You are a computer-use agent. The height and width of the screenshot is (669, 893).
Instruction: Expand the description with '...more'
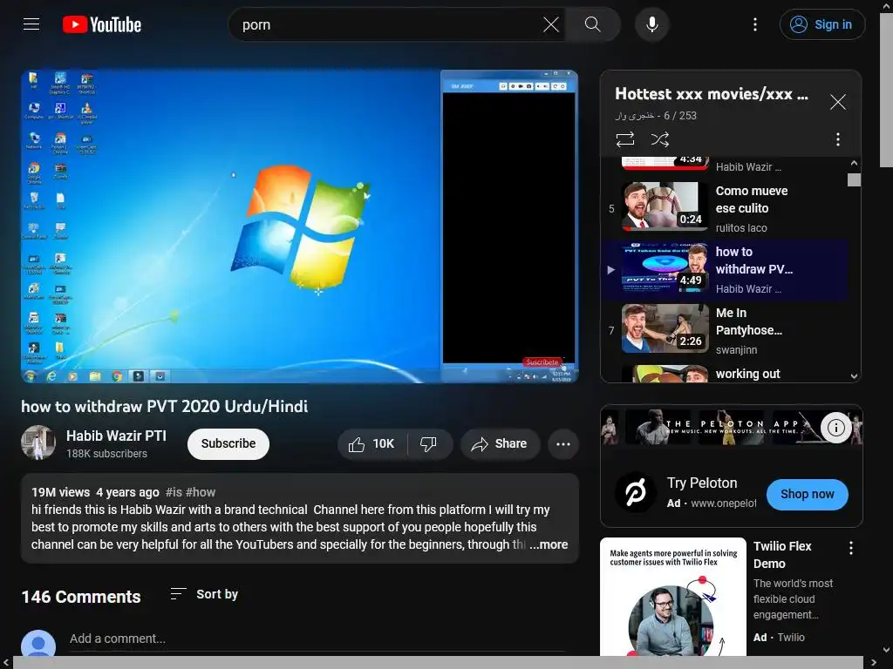coord(549,544)
